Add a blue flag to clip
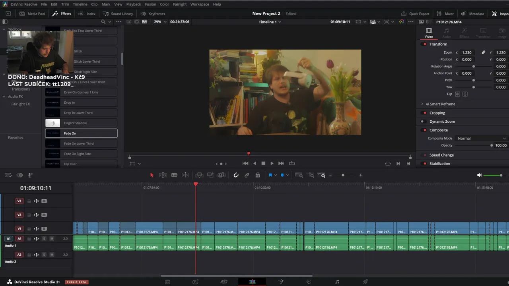The image size is (509, 286). coord(270,175)
